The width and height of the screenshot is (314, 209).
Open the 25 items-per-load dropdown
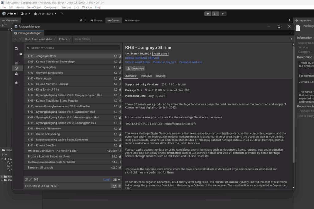click(x=116, y=179)
